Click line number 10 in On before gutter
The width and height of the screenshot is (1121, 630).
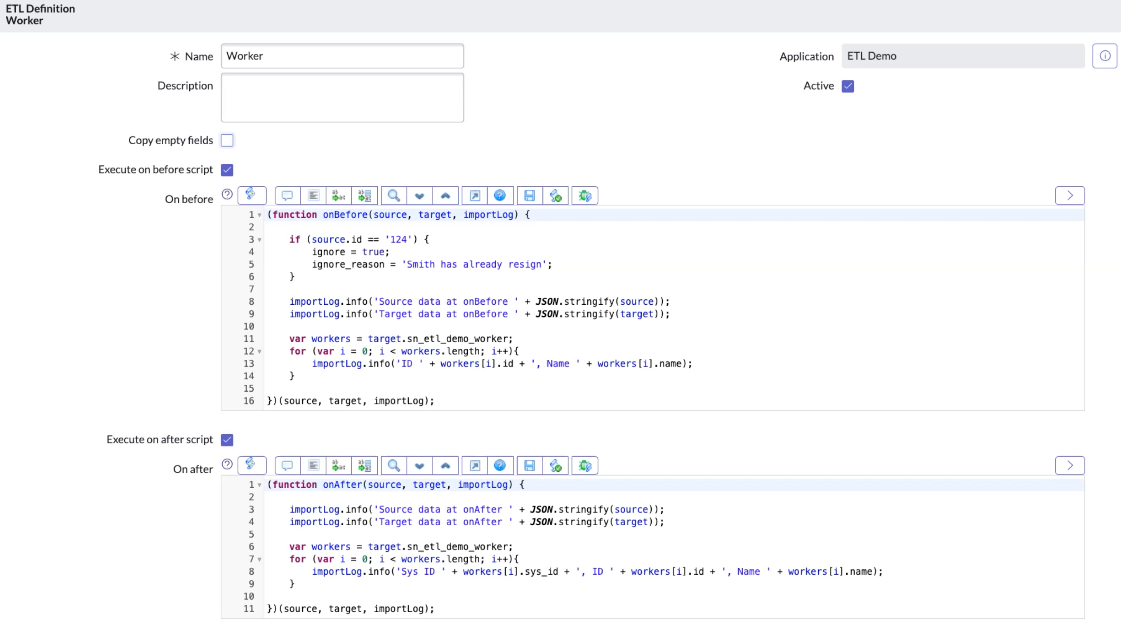point(248,327)
